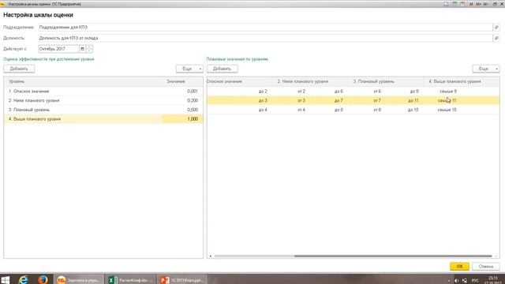Click Добавить in the left levels panel

pyautogui.click(x=19, y=69)
